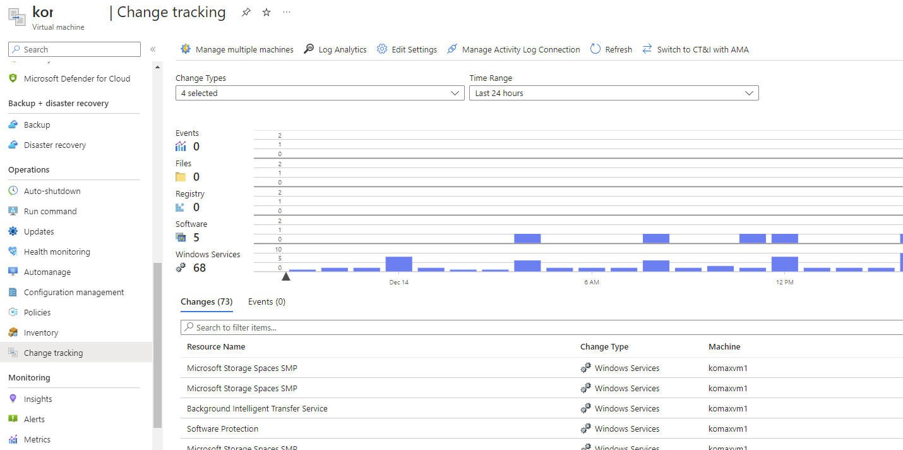Click the Policies icon
903x450 pixels.
13,312
